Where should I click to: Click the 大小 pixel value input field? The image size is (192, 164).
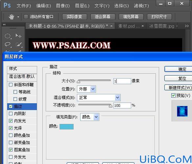[122, 81]
